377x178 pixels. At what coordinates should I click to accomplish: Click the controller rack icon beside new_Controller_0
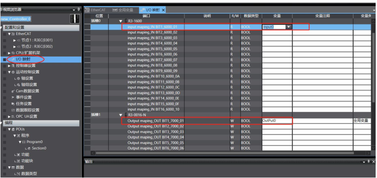[75, 19]
